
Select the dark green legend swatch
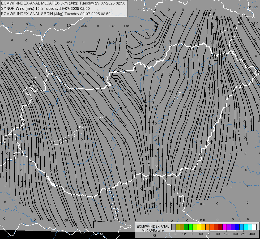pos(186,227)
